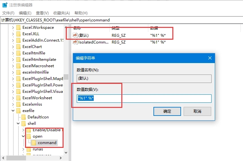Expand the Excel.Workspace key
This screenshot has height=161, width=243.
point(13,28)
